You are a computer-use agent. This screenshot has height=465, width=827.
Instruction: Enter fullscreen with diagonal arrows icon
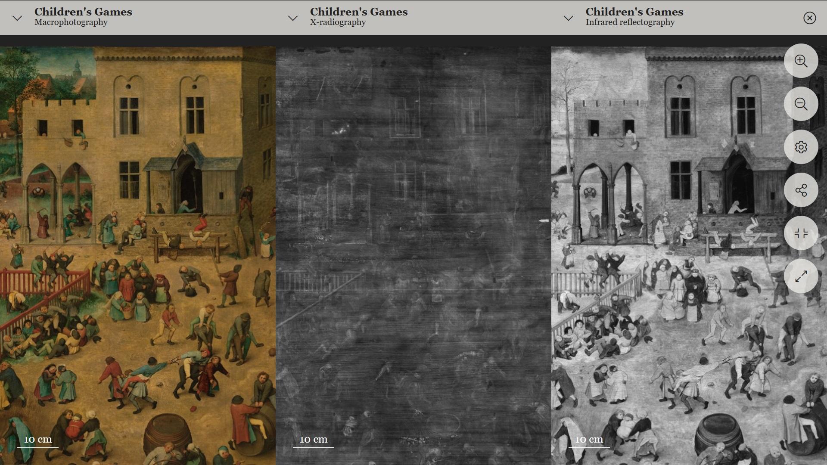[801, 276]
